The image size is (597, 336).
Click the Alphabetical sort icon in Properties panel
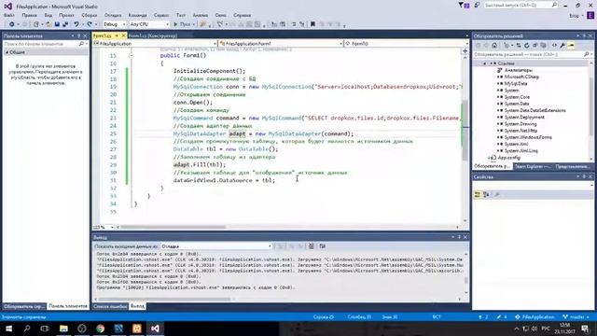pyautogui.click(x=486, y=195)
